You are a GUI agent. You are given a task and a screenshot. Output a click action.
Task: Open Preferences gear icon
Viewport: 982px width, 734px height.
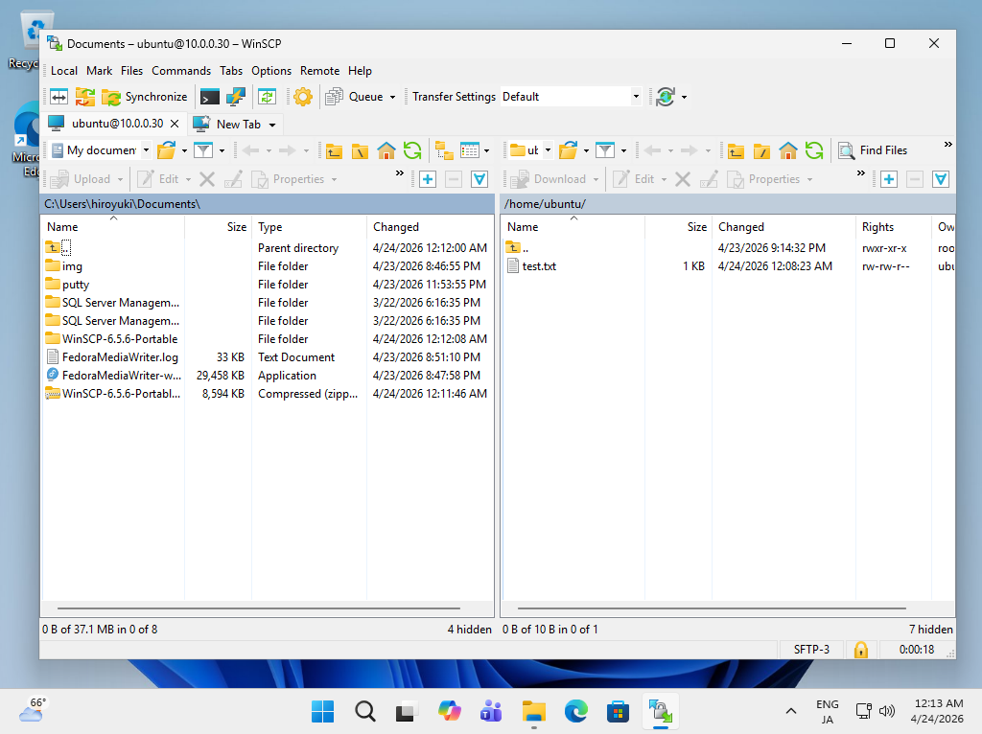(x=303, y=97)
